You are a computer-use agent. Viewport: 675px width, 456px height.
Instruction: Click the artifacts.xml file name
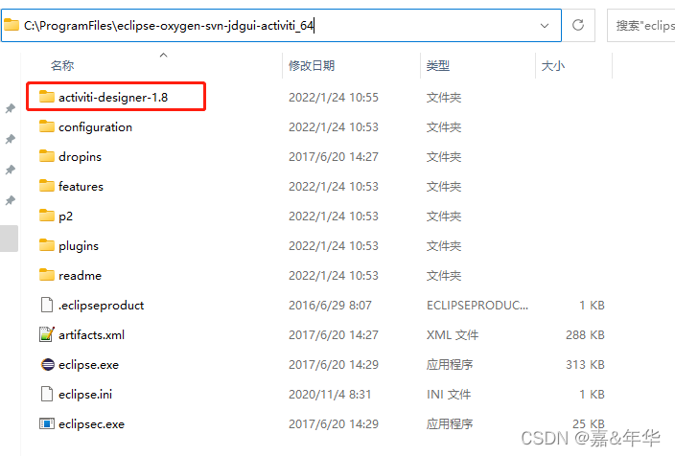point(91,334)
